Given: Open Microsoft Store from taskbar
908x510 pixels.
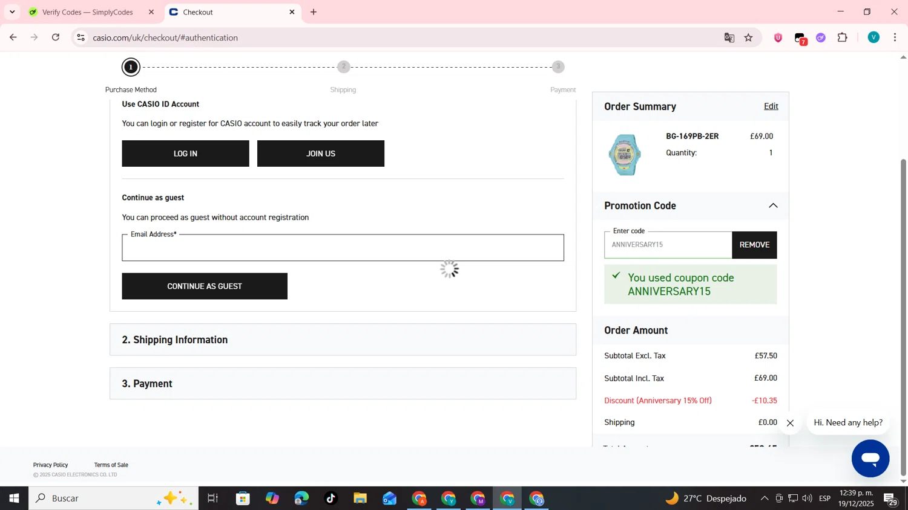Looking at the screenshot, I should pyautogui.click(x=243, y=499).
